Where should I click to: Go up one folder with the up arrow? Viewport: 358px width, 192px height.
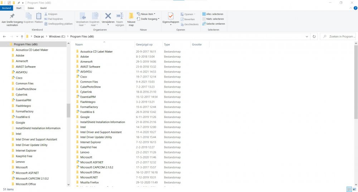tap(22, 36)
